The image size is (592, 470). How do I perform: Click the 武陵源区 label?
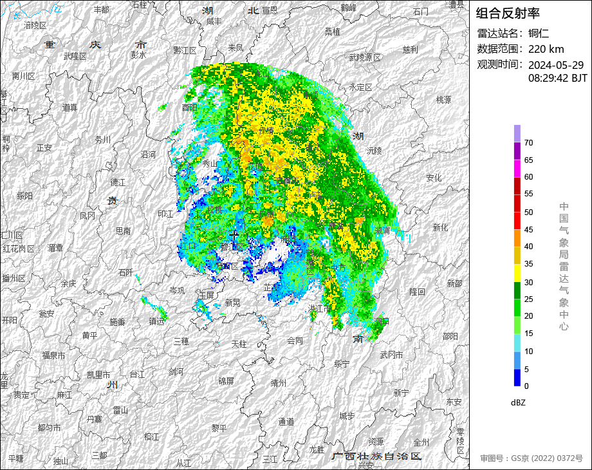point(365,57)
